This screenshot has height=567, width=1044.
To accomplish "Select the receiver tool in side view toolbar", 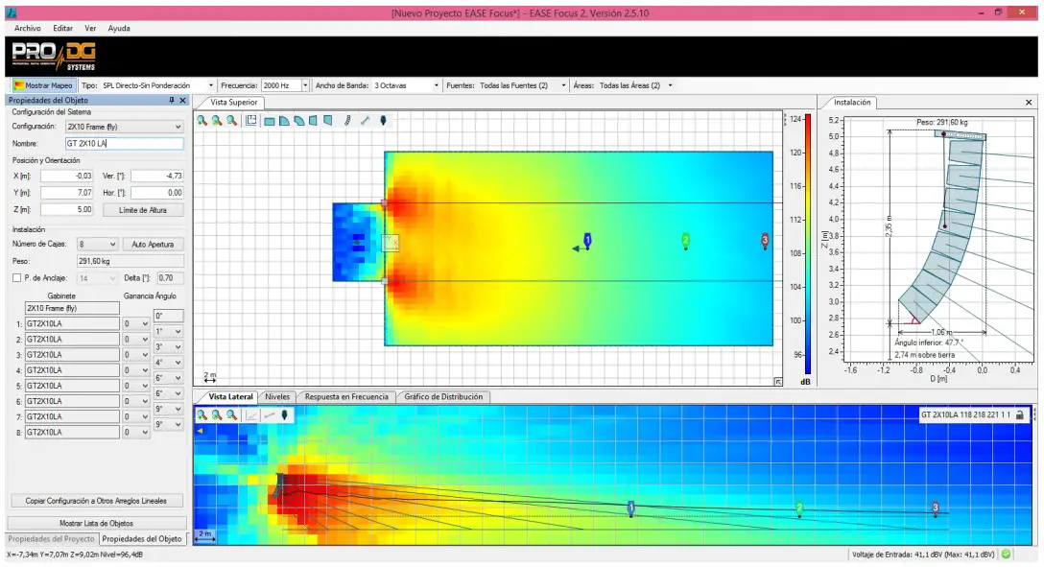I will coord(284,414).
